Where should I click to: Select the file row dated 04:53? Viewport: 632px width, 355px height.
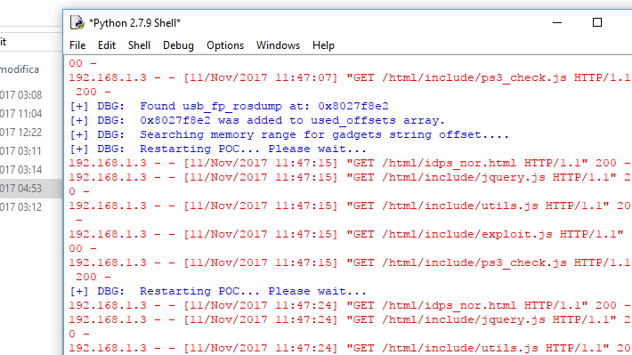pos(31,189)
